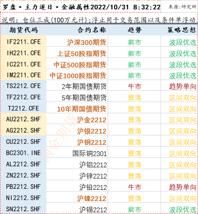Click the code cell PB2212.SHF
This screenshot has width=198, height=214.
23,187
